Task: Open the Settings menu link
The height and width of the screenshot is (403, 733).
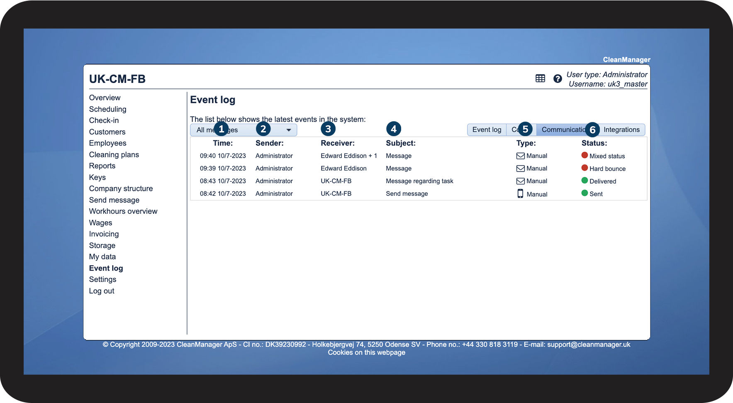Action: [x=102, y=279]
